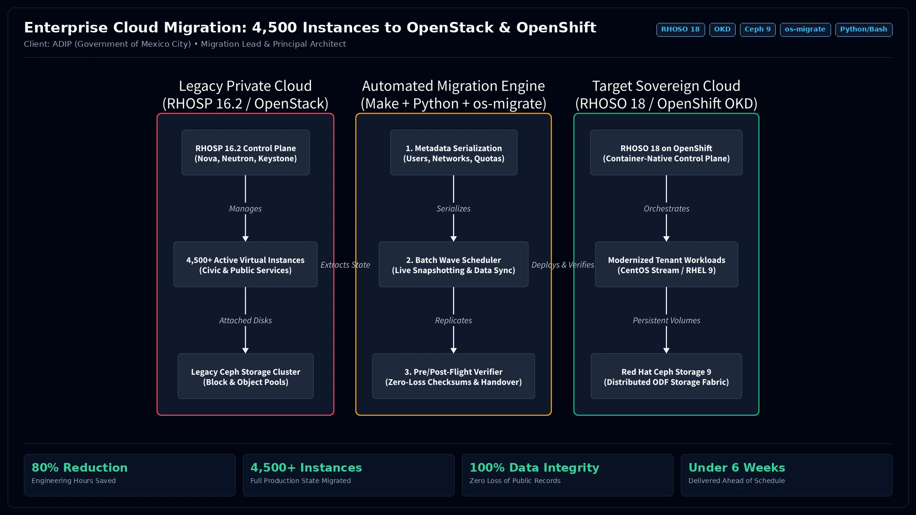Select the ADIP client subtitle line
This screenshot has height=515, width=916.
[185, 44]
